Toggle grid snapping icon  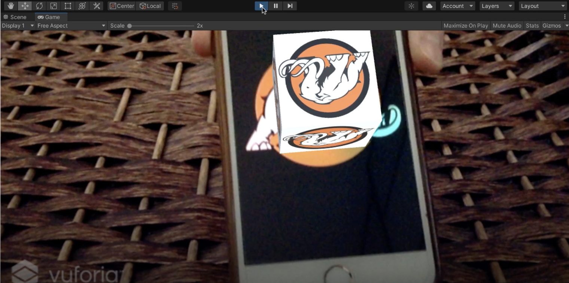(x=175, y=6)
